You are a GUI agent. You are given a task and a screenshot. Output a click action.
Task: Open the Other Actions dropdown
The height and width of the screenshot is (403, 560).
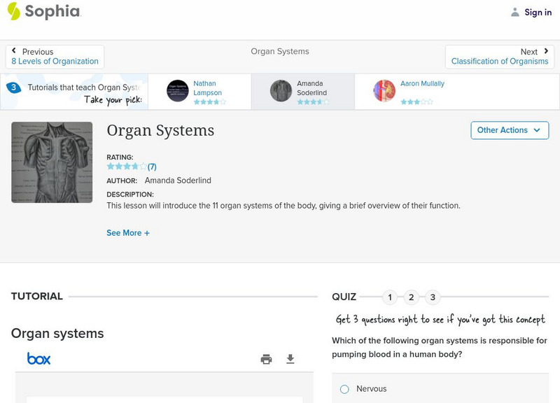(x=509, y=130)
